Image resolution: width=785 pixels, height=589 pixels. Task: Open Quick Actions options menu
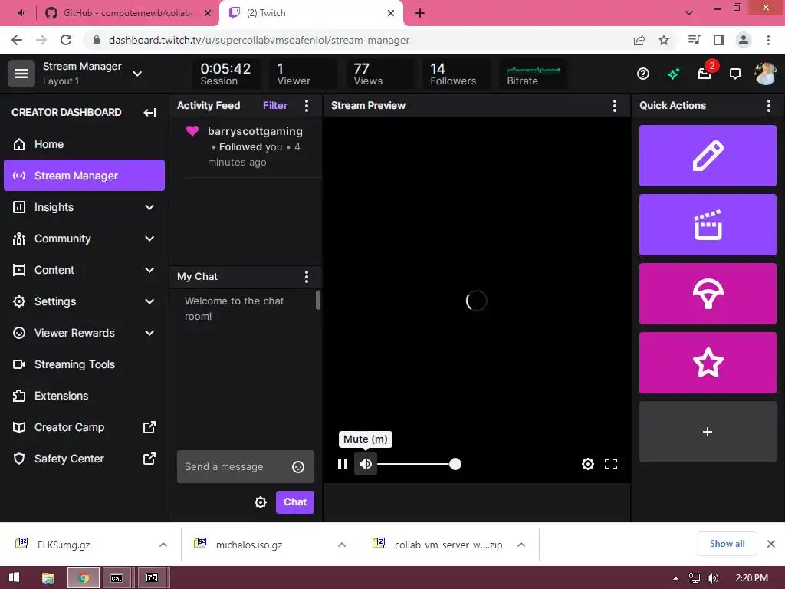pyautogui.click(x=768, y=106)
